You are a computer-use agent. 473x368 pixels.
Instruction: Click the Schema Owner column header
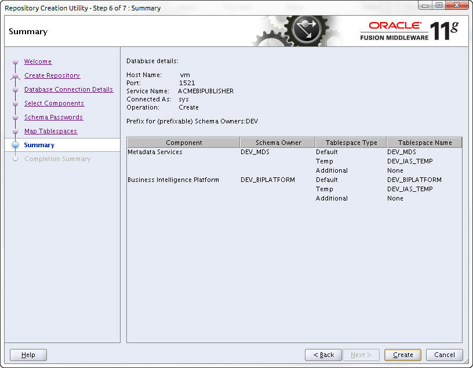(278, 143)
